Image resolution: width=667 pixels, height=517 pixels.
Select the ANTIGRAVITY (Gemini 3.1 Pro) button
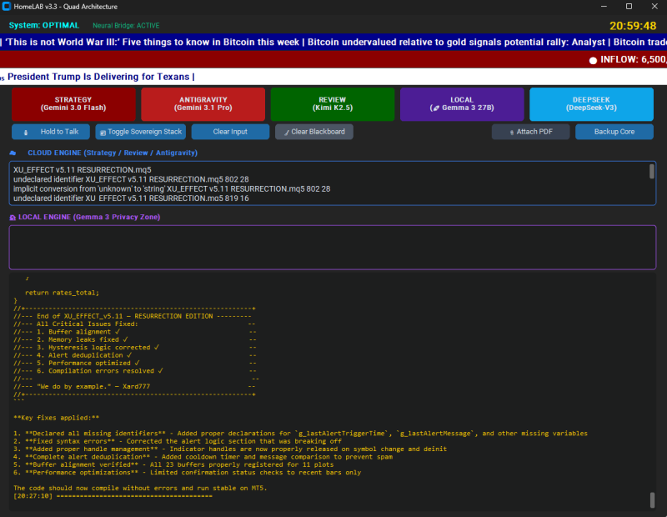point(203,104)
